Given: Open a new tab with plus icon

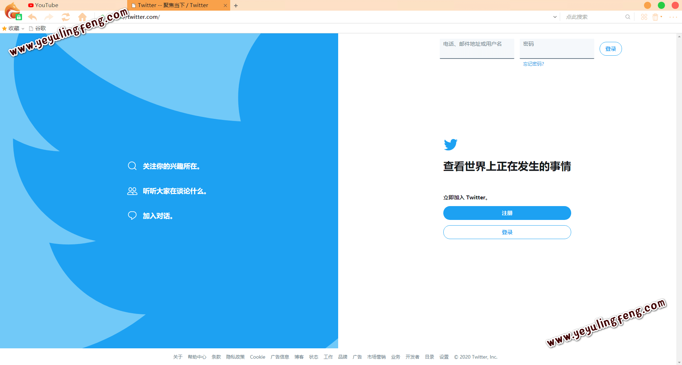Looking at the screenshot, I should tap(236, 5).
